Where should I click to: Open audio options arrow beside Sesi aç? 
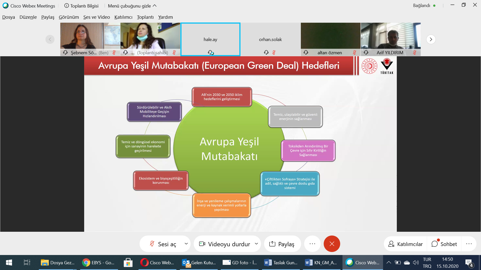click(186, 244)
